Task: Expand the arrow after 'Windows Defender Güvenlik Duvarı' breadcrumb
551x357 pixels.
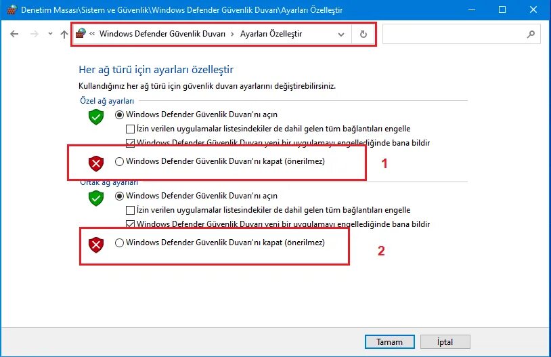Action: (x=233, y=34)
